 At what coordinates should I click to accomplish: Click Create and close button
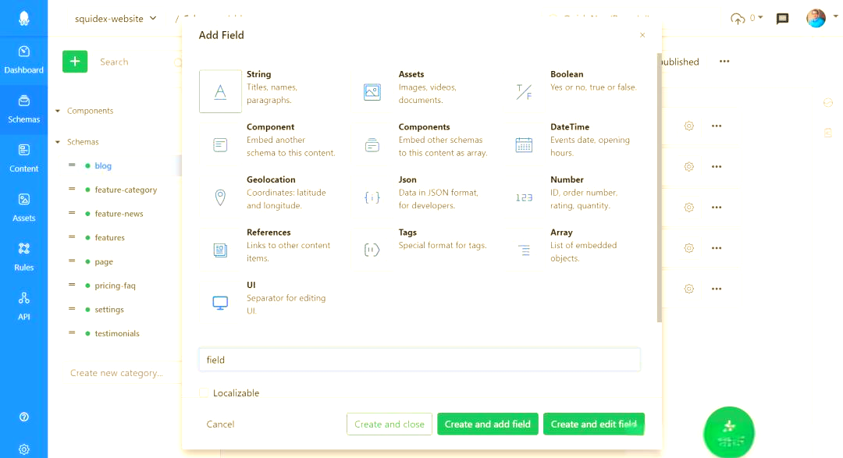[389, 424]
